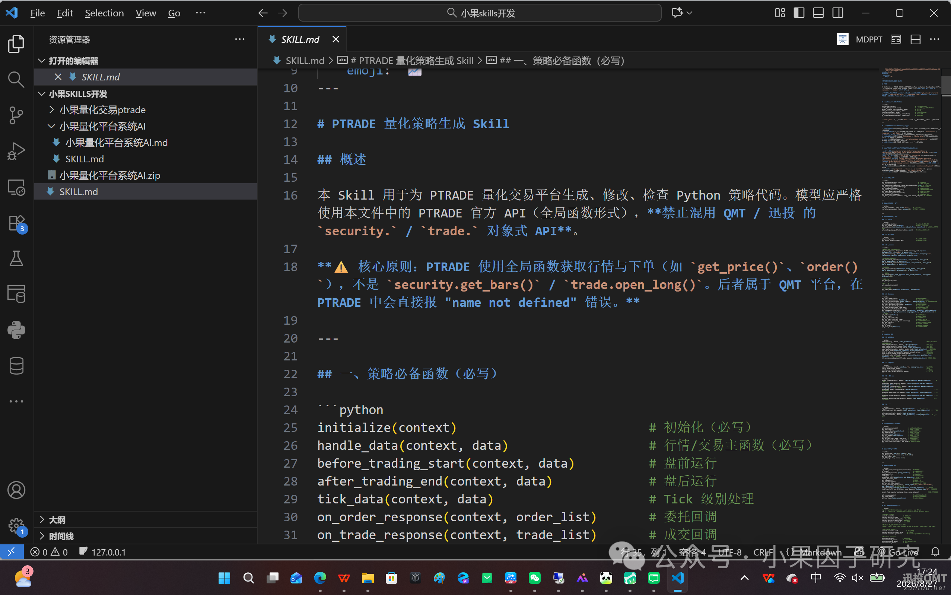Open the remote window indicator
951x595 pixels.
coord(11,552)
